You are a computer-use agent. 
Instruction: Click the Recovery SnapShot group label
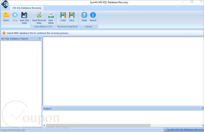[x=67, y=26]
